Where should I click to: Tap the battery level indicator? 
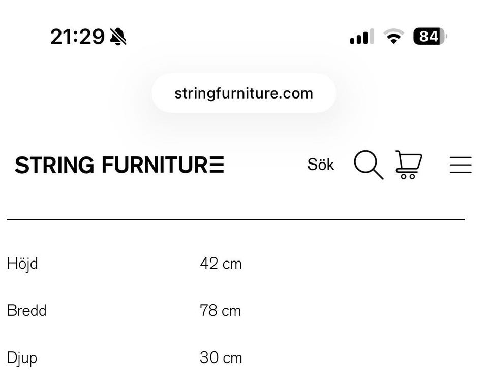pos(429,37)
